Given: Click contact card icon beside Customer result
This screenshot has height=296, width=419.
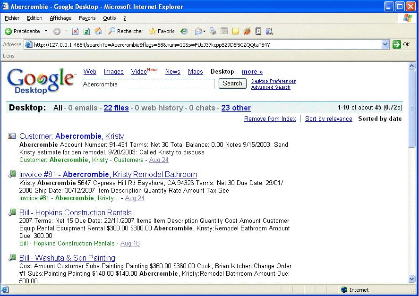Looking at the screenshot, I should [12, 136].
